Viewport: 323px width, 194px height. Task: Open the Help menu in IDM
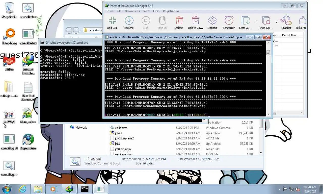click(156, 11)
